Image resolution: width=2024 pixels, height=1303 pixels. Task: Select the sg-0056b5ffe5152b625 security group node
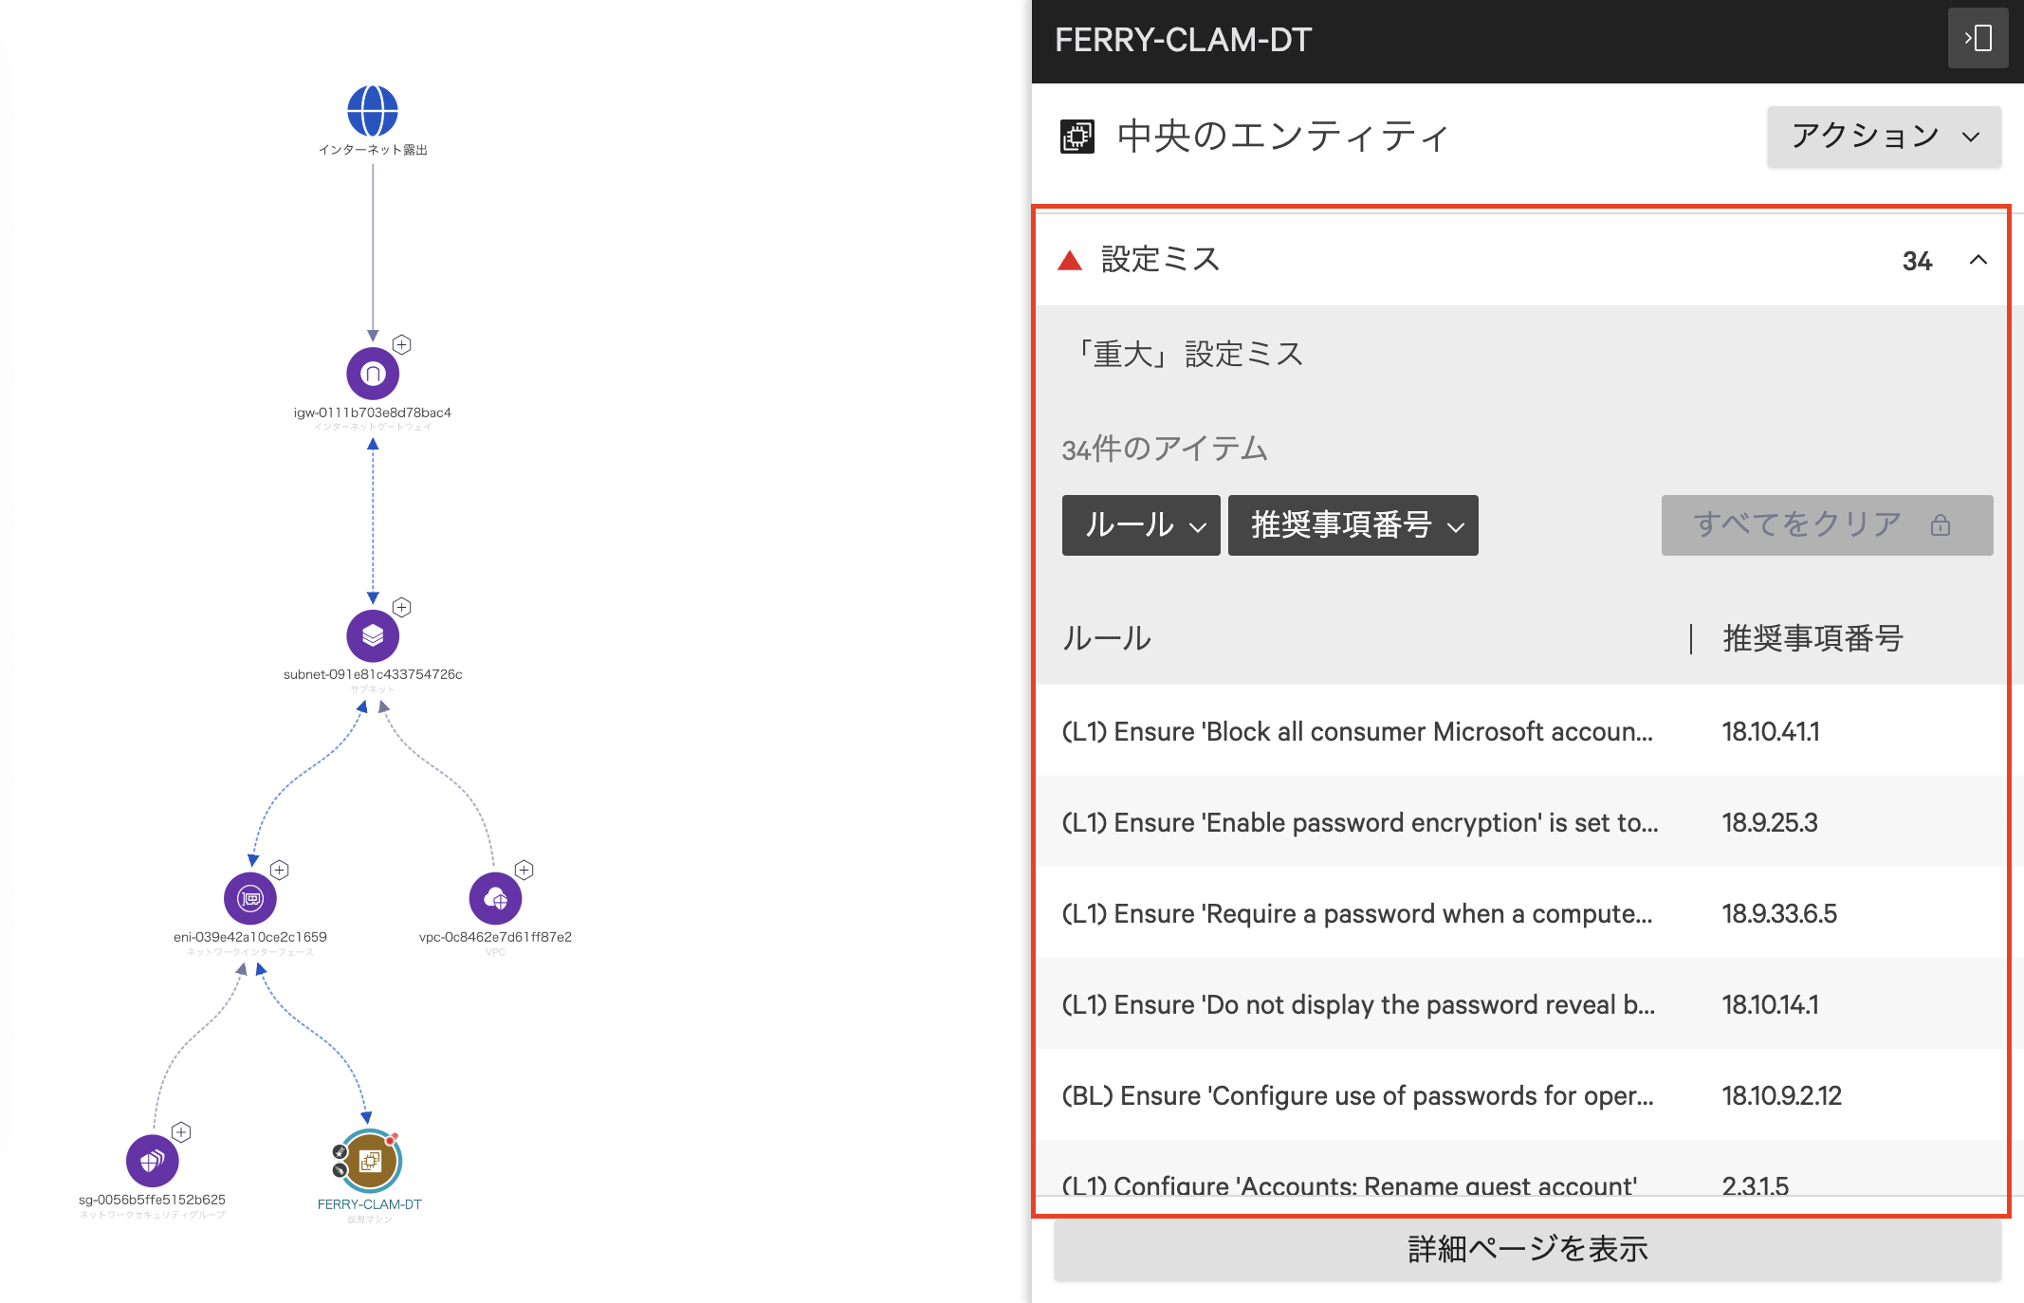point(153,1161)
